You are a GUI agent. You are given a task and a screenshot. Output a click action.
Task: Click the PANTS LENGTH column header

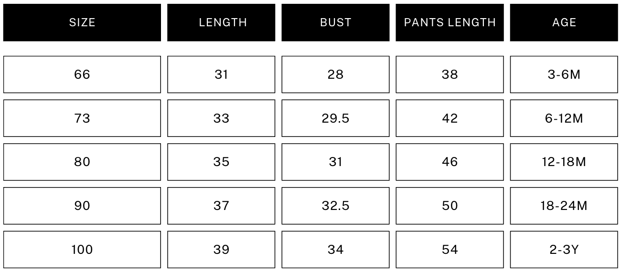[x=450, y=22]
